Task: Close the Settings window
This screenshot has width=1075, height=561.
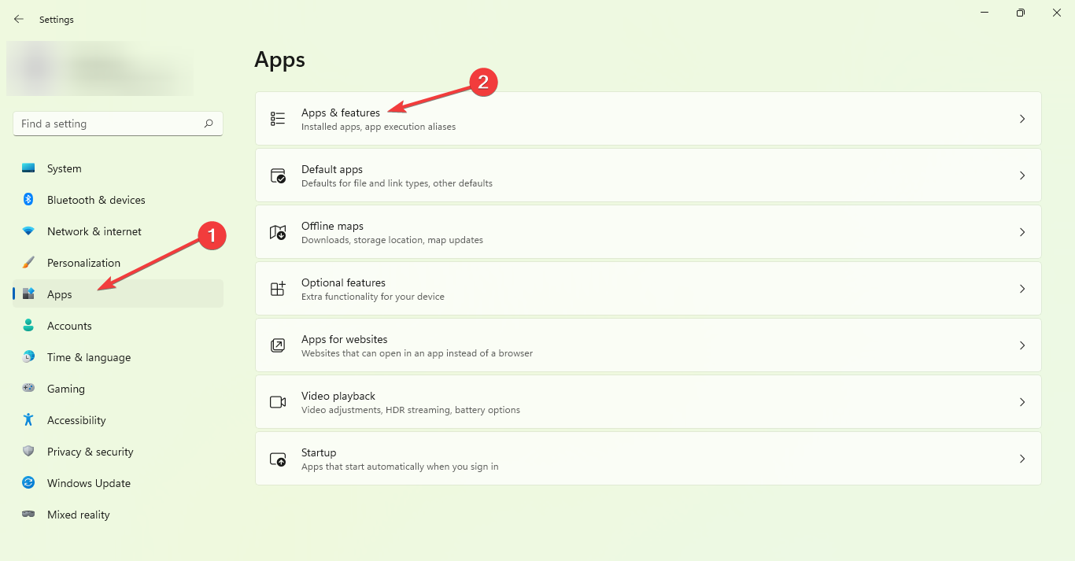Action: pos(1057,12)
